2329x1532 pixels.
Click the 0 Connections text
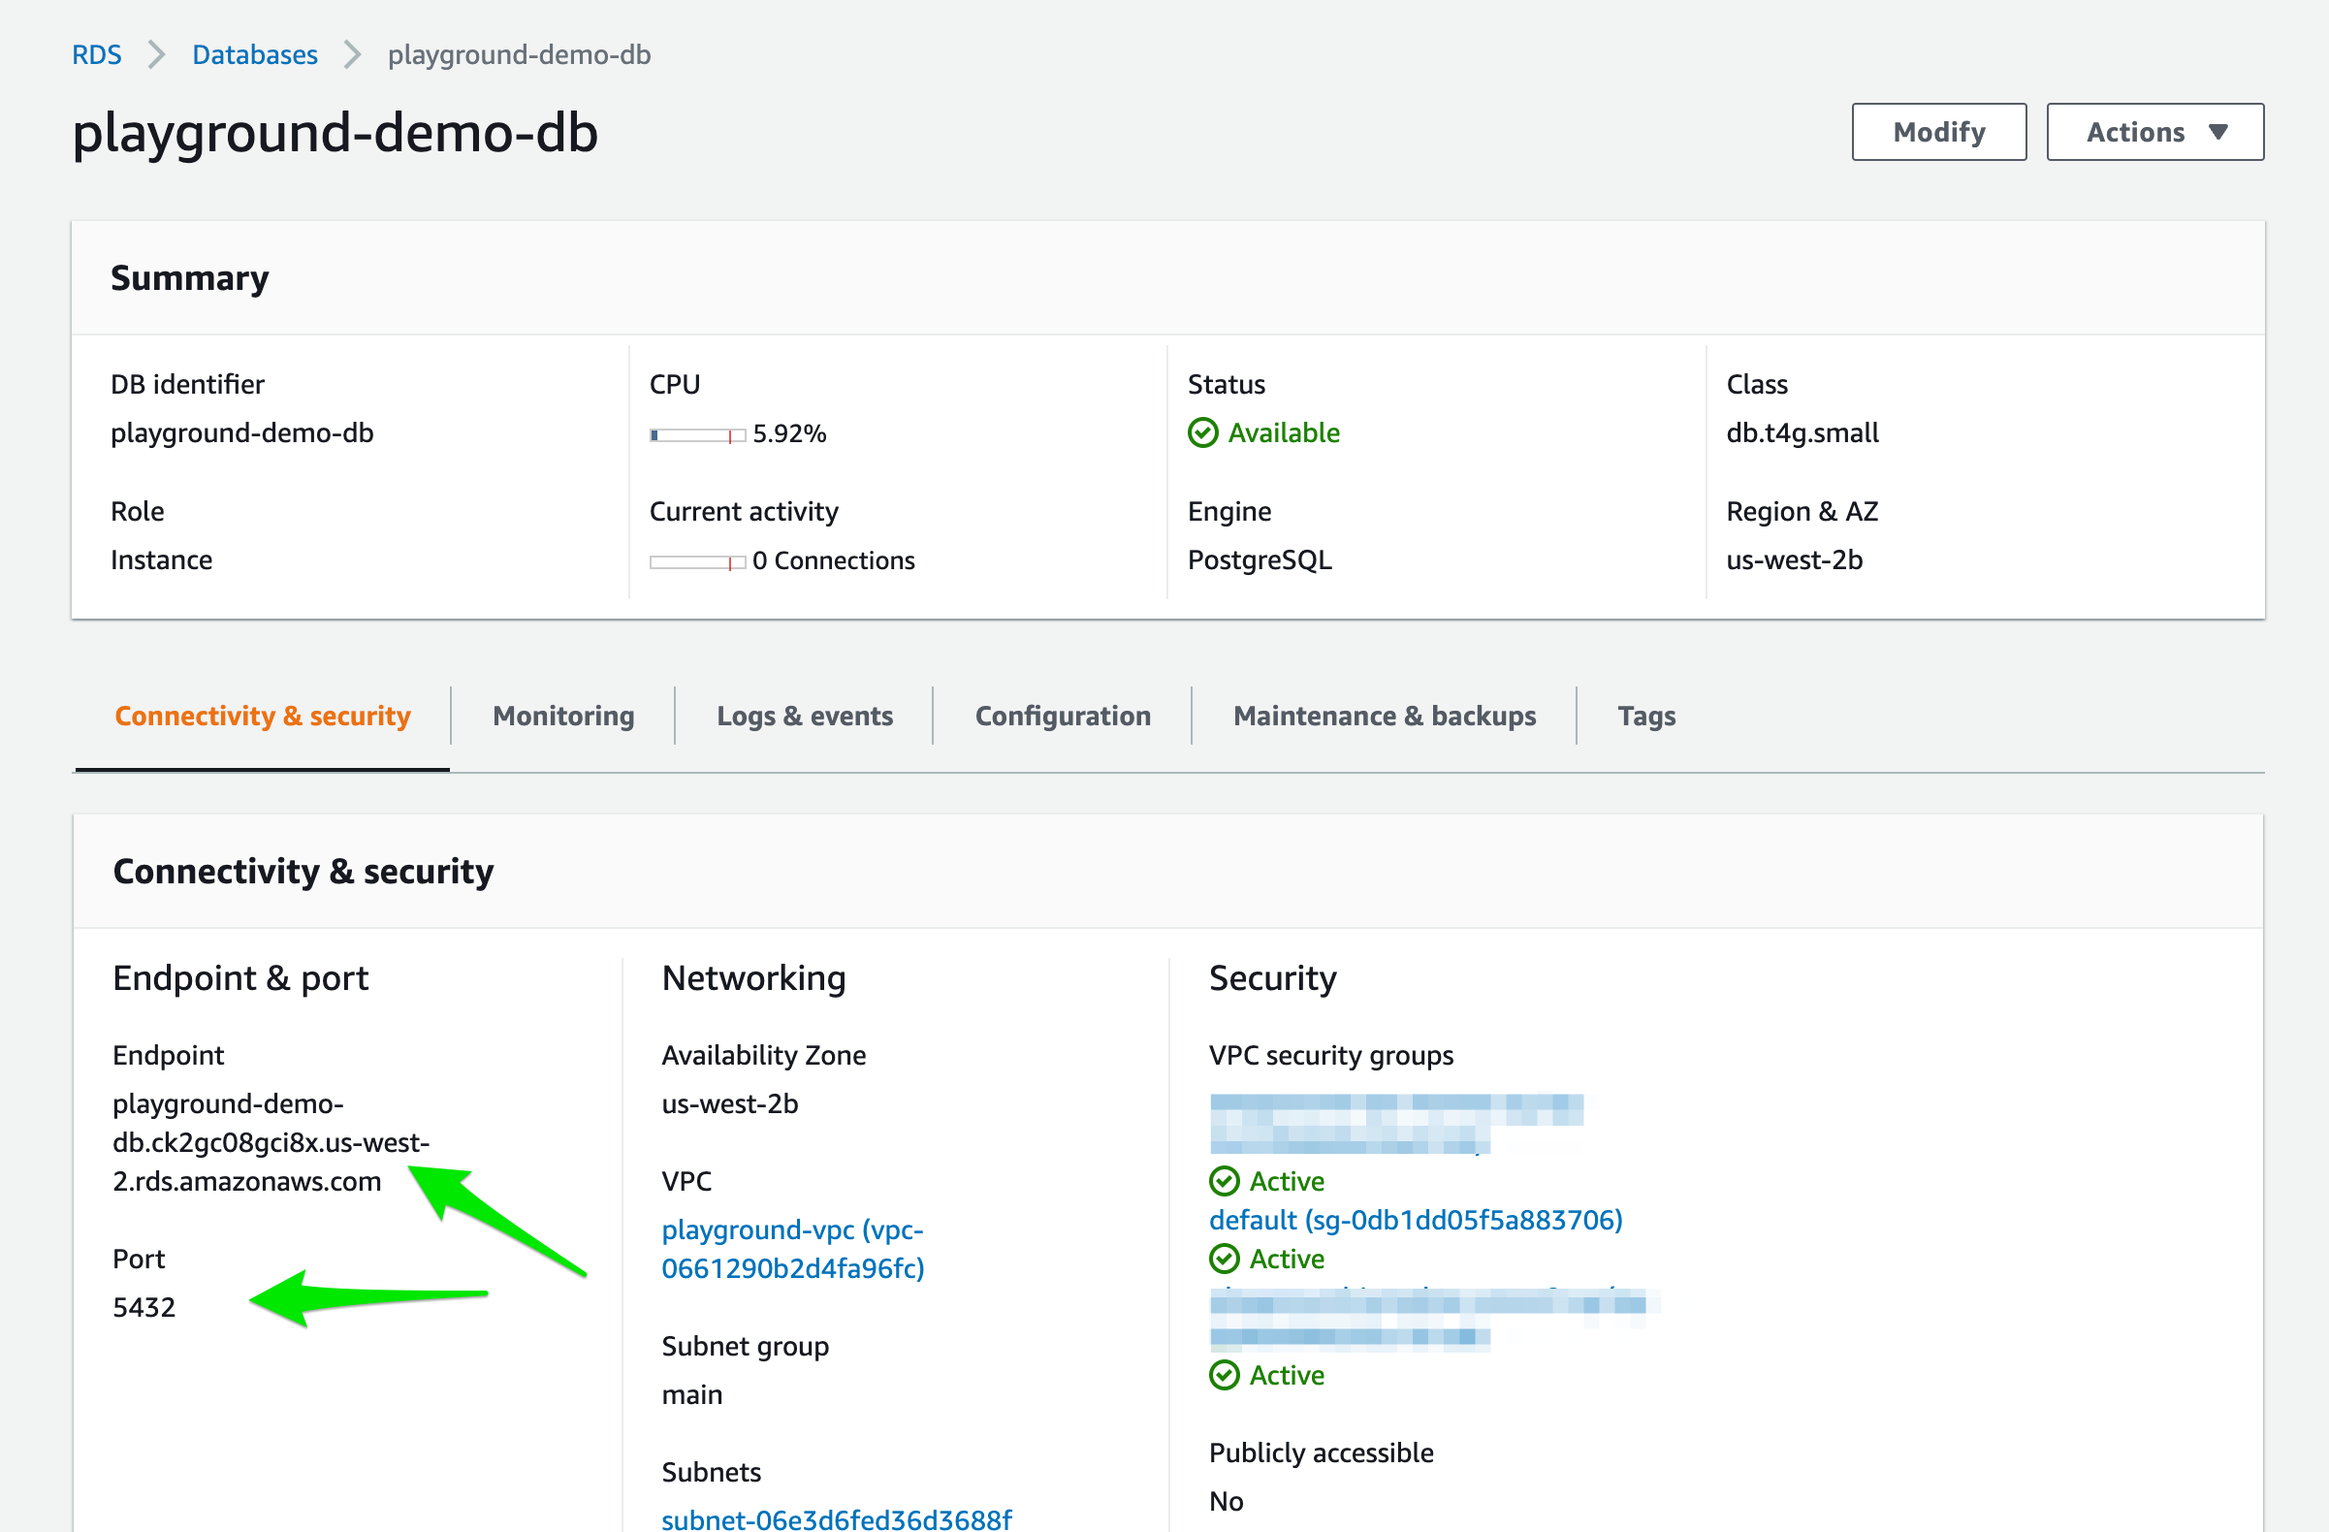point(834,560)
